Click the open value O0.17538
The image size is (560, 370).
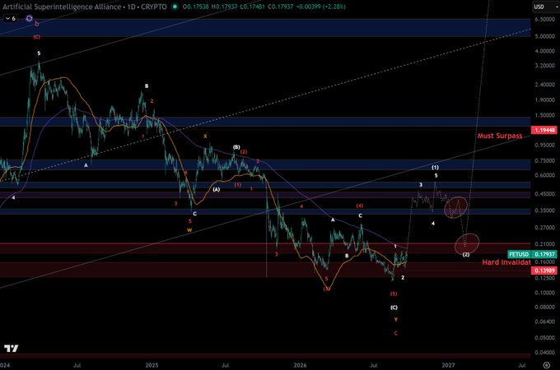[x=196, y=7]
